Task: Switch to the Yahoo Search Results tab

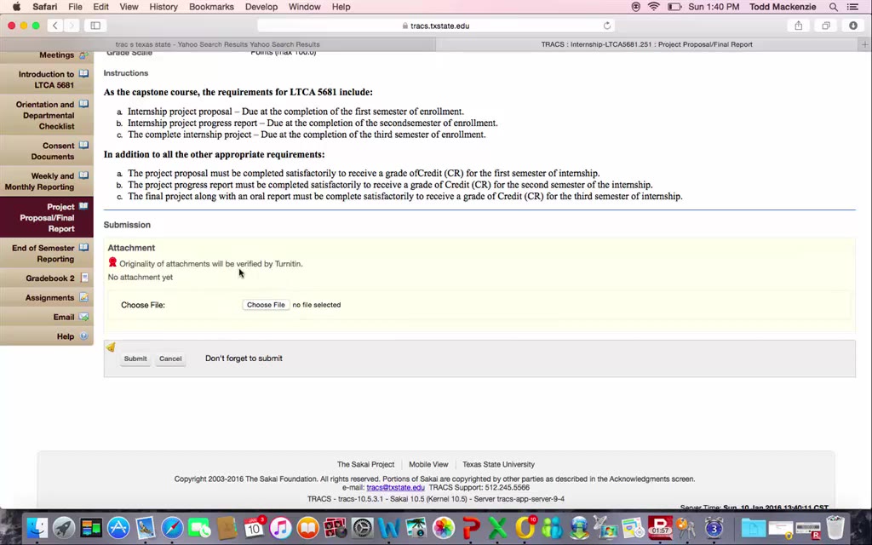Action: click(218, 44)
